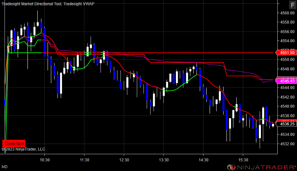297x171 pixels.
Task: Click the 4558.00 price axis label
Action: [x=287, y=22]
